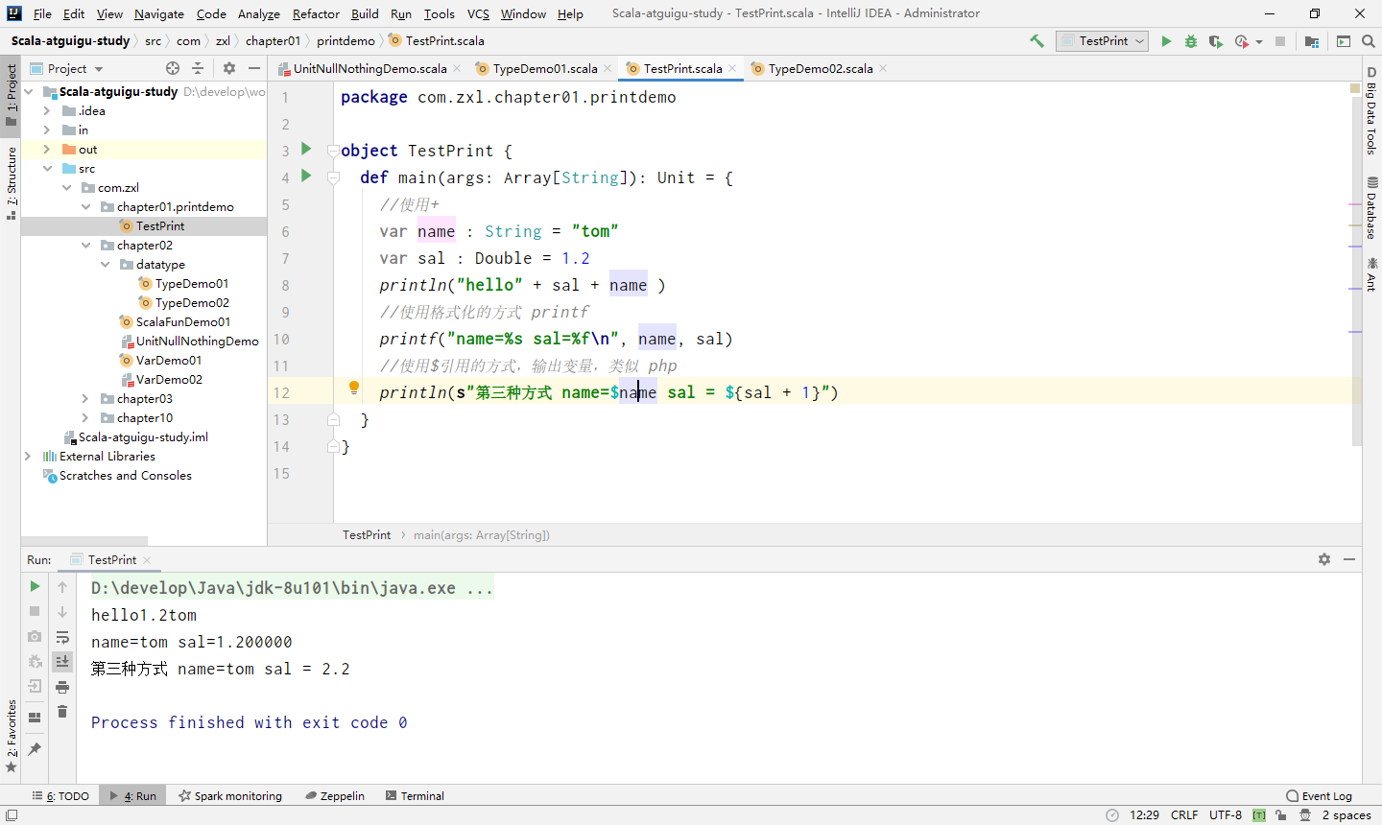
Task: Open Project panel settings gear
Action: [229, 68]
